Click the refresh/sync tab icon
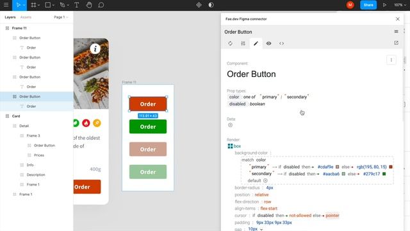410x231 pixels. 230,44
